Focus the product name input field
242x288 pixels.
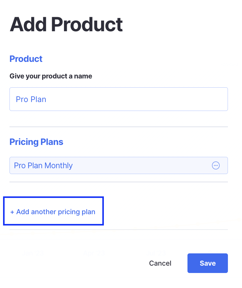119,99
